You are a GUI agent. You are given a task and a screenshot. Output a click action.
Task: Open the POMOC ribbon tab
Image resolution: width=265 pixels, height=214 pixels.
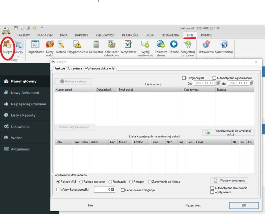click(x=207, y=35)
